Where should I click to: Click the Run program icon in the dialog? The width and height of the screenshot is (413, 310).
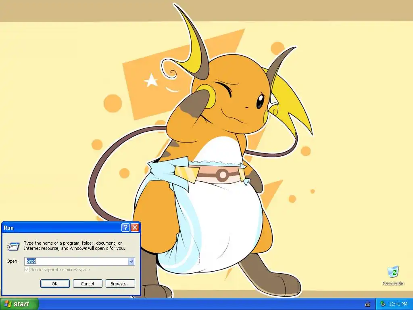[x=13, y=247]
